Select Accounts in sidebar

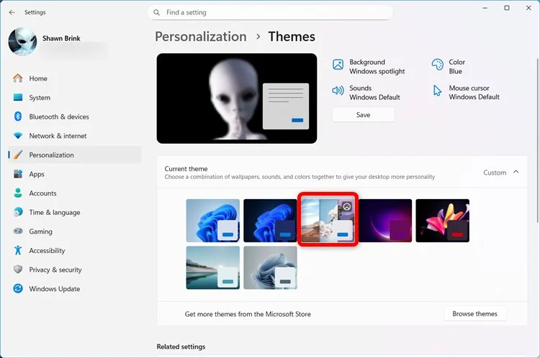75,193
